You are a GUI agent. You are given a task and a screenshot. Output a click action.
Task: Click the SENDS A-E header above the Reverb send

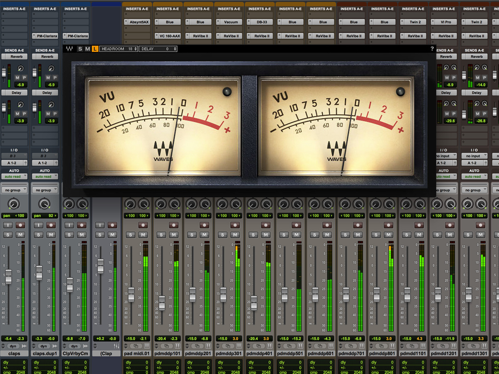click(x=15, y=50)
